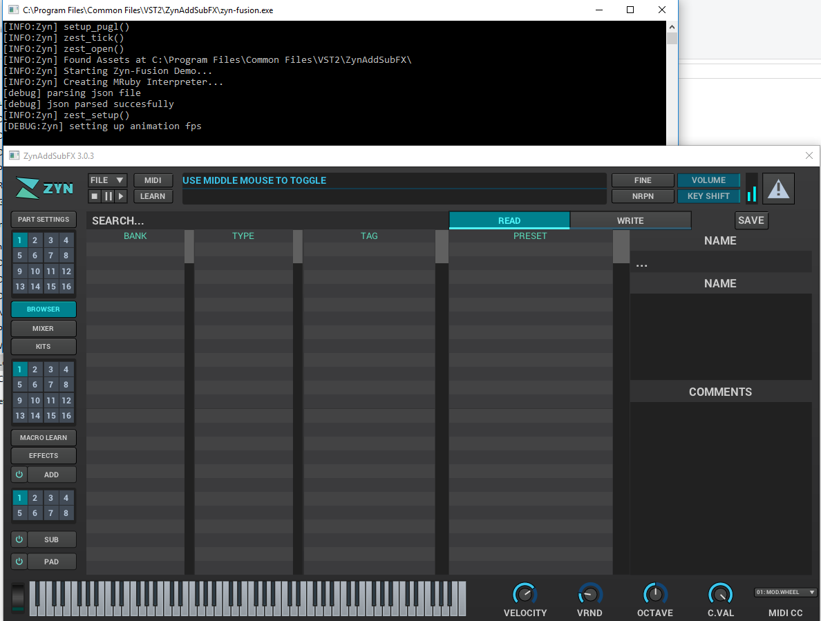
Task: Open the MIDI CC Mod.Wheel dropdown
Action: click(785, 592)
